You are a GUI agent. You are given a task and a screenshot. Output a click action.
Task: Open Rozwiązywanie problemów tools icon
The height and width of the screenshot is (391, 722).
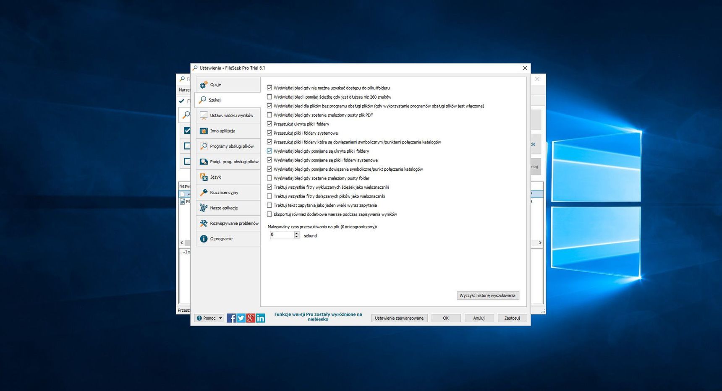204,223
